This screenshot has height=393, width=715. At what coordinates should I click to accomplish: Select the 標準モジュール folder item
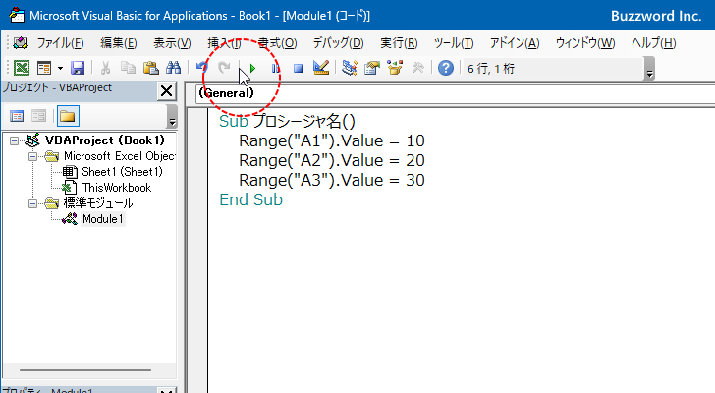(98, 203)
